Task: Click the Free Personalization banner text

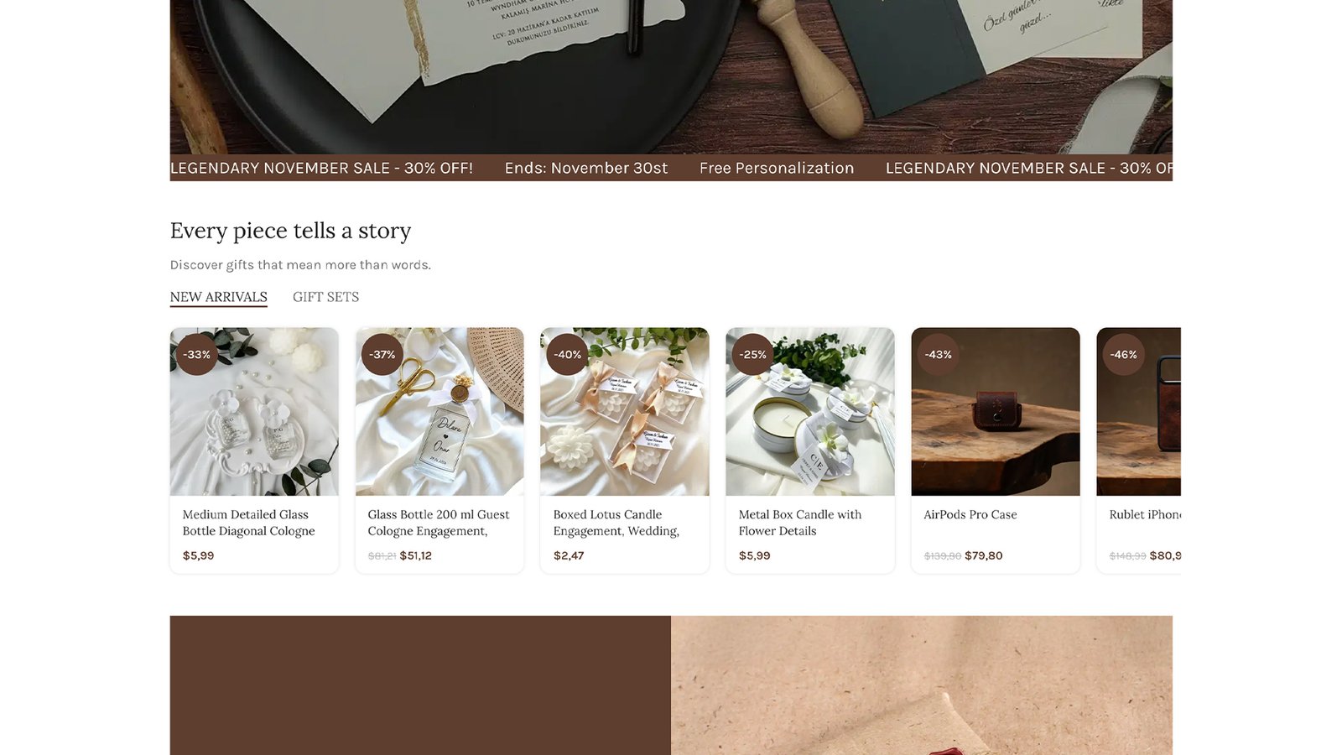Action: click(x=777, y=168)
